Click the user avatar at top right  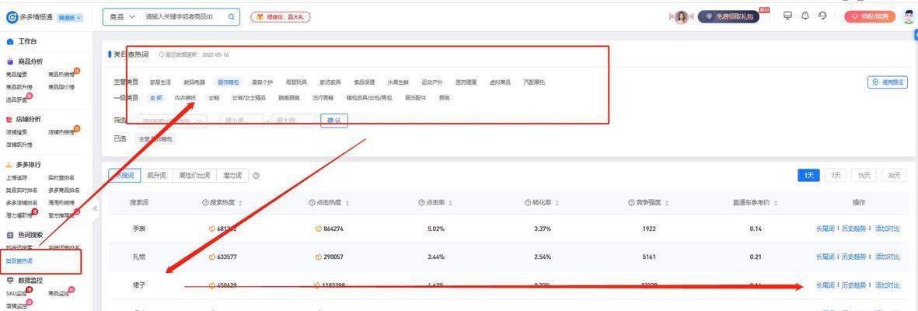coord(908,16)
